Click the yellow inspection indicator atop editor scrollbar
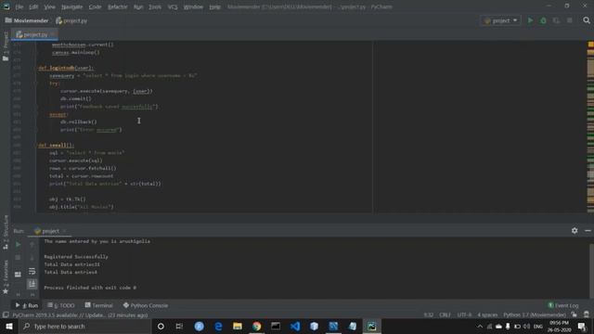Image resolution: width=594 pixels, height=334 pixels. [x=590, y=45]
